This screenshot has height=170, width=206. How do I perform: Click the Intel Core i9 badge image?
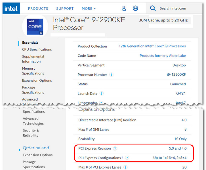pos(35,27)
